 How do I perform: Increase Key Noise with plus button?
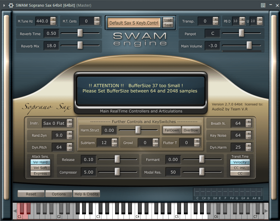click(x=248, y=133)
